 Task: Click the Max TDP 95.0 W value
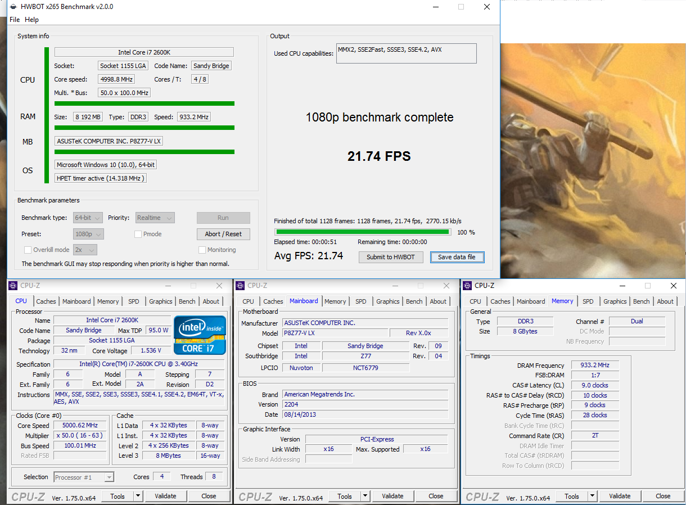tap(158, 330)
